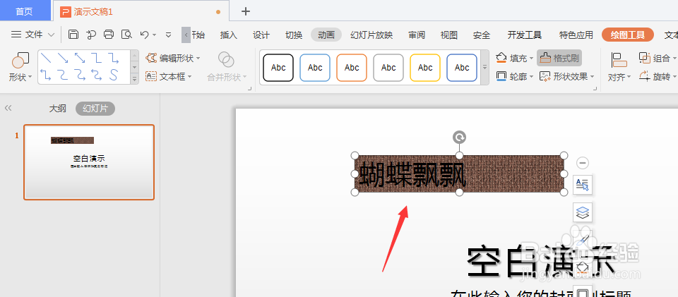The height and width of the screenshot is (297, 678).
Task: Open the 轮廓 dropdown arrow
Action: tap(531, 78)
